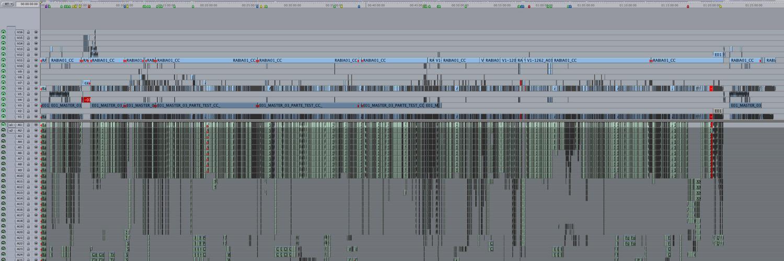Image resolution: width=784 pixels, height=261 pixels.
Task: Toggle Auto Select for track V7
Action: coord(36,83)
